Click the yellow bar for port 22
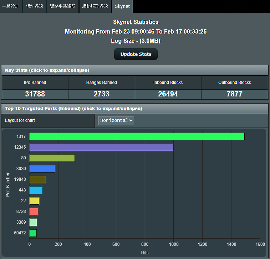The height and width of the screenshot is (259, 270). coord(35,201)
